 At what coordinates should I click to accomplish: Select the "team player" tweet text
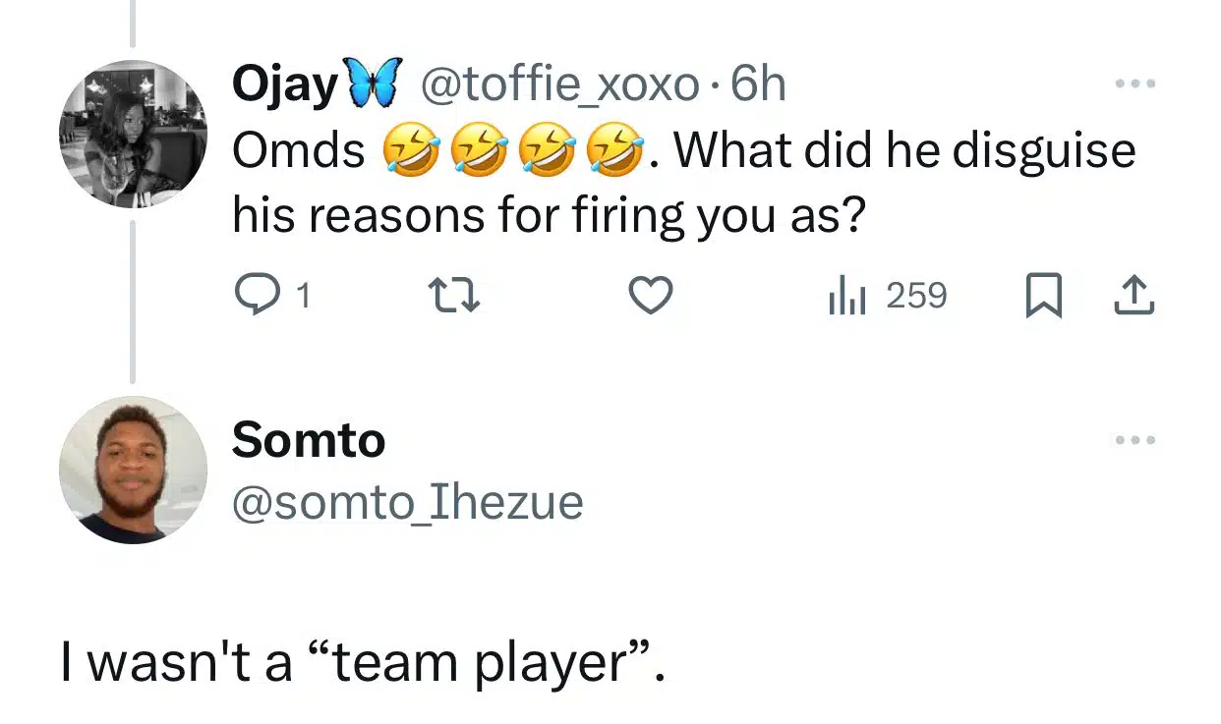tap(362, 662)
